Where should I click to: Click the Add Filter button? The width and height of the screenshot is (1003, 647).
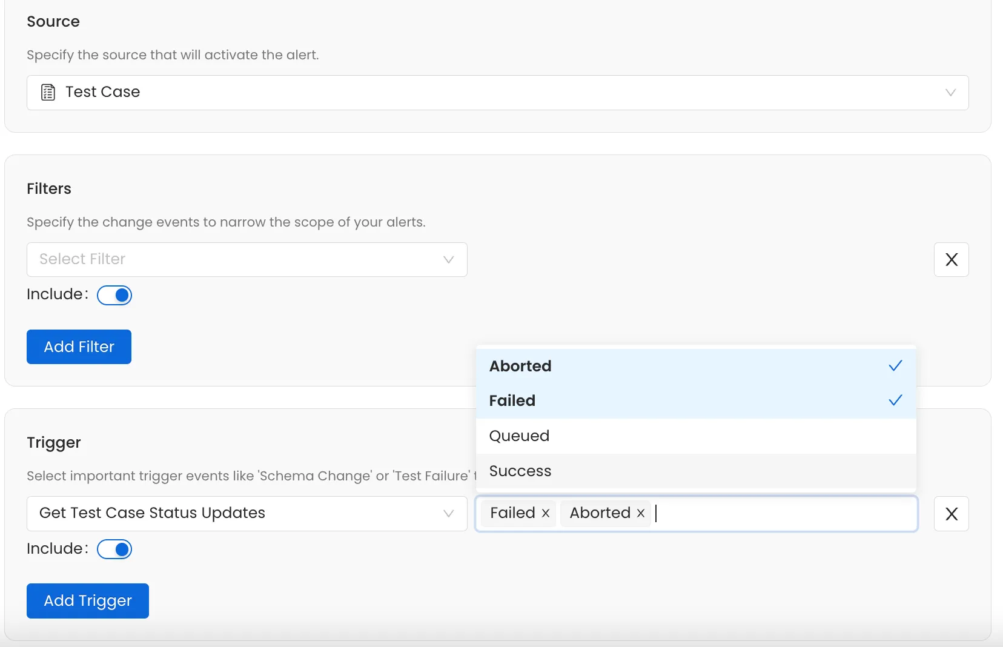point(79,347)
